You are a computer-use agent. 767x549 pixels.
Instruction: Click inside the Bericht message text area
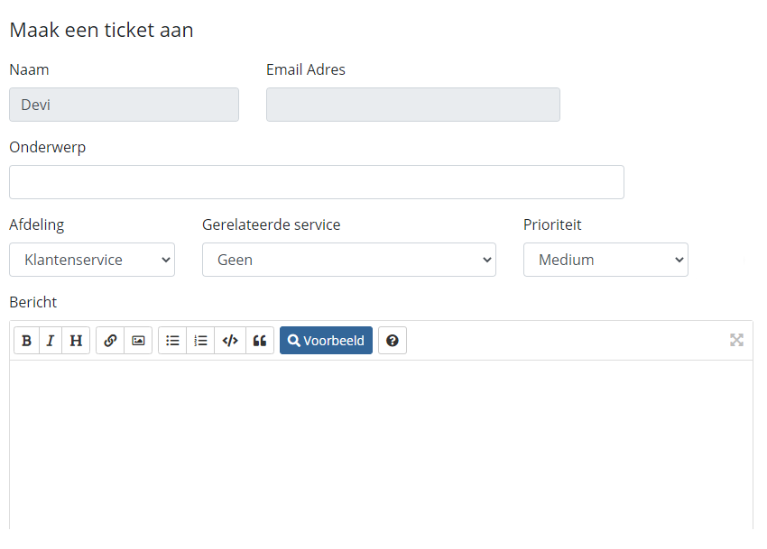point(381,444)
